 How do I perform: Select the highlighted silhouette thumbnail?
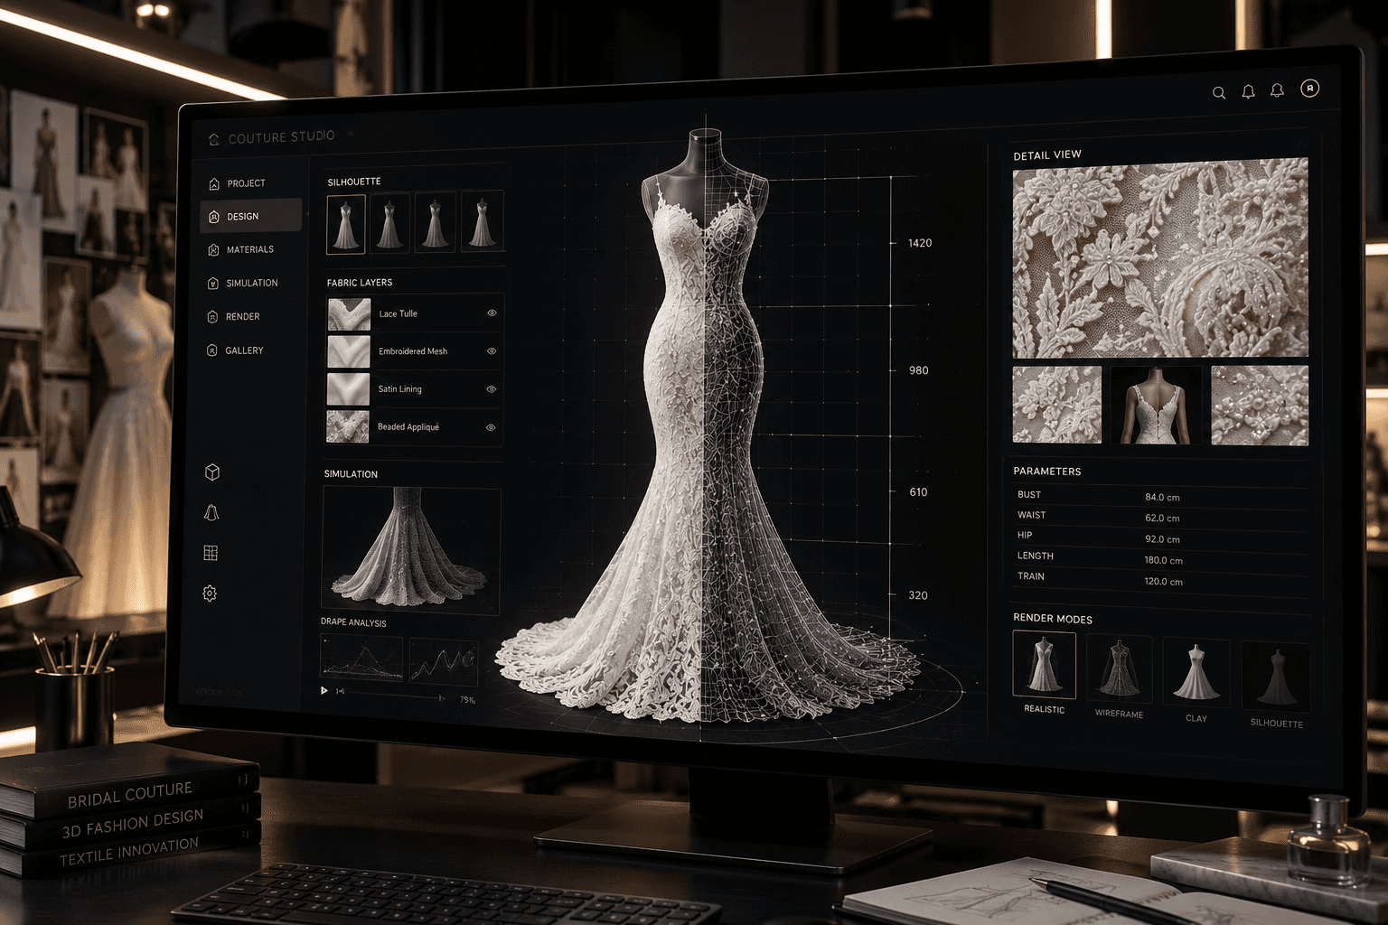[x=346, y=224]
